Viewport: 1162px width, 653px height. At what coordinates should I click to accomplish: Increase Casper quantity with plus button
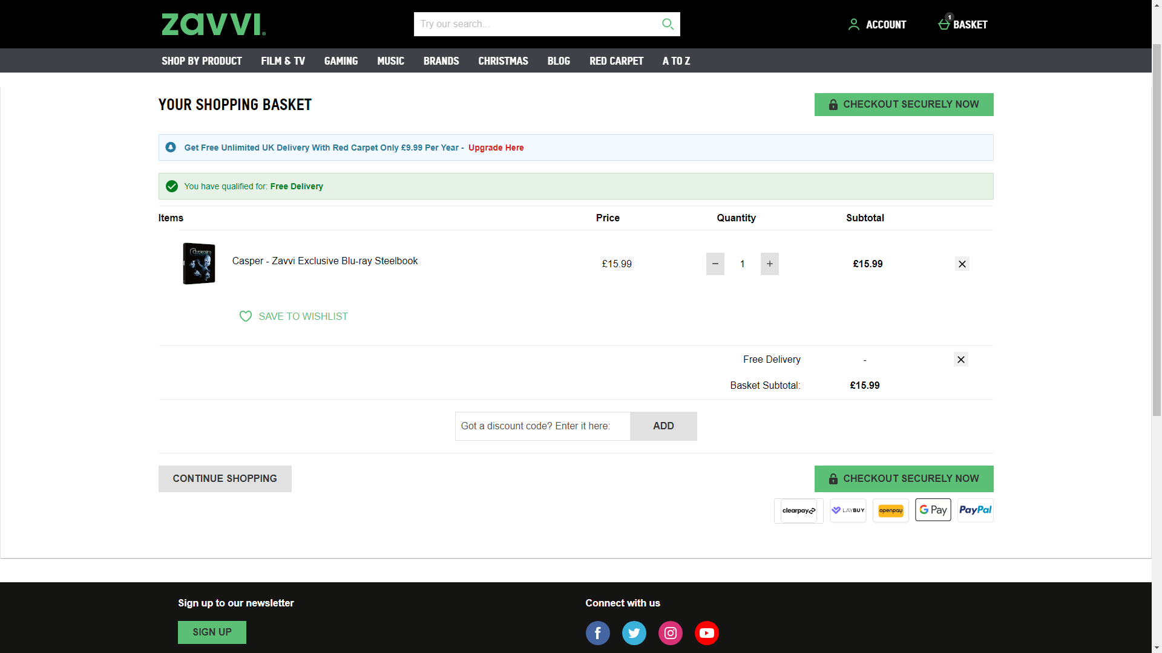pyautogui.click(x=770, y=264)
